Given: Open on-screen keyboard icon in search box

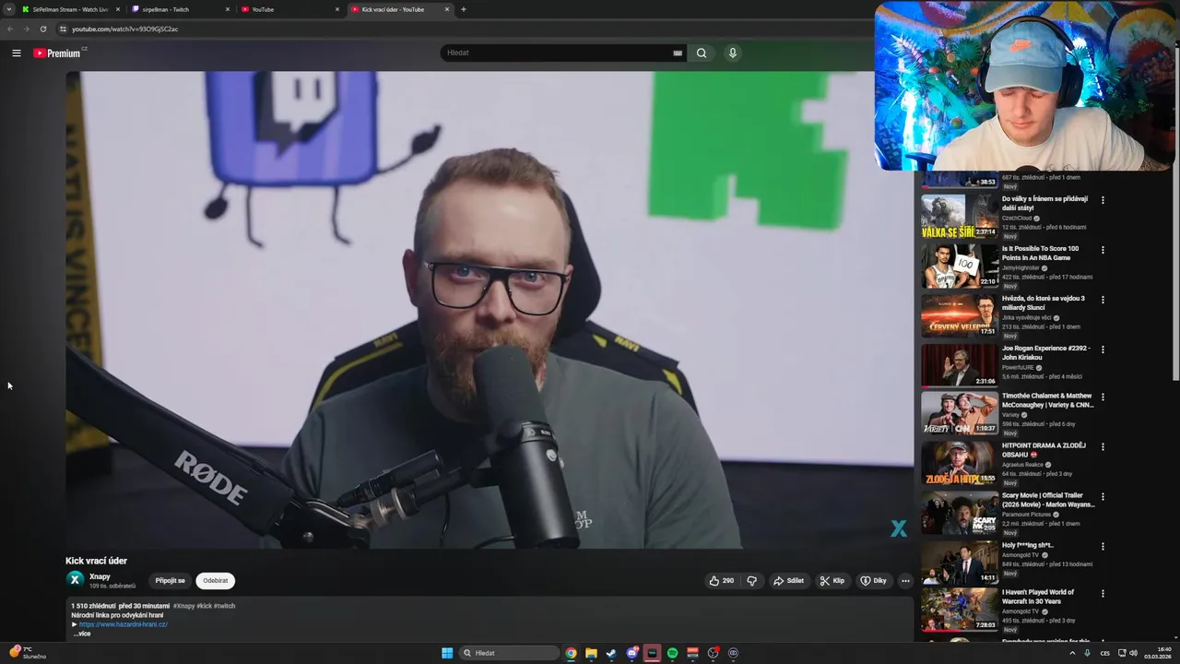Looking at the screenshot, I should coord(678,53).
